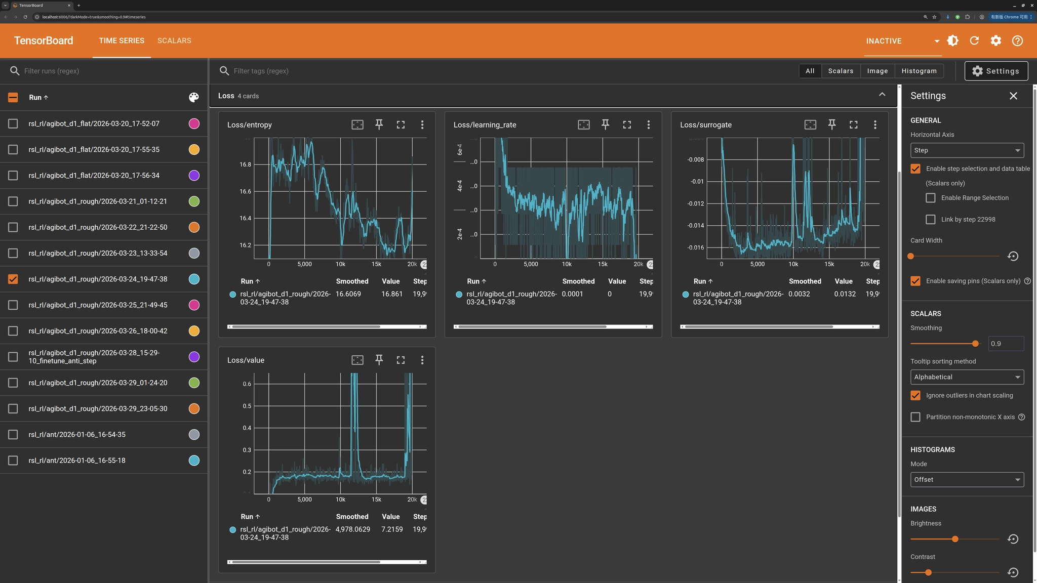Reset image Contrast to default
Image resolution: width=1037 pixels, height=583 pixels.
(x=1013, y=572)
